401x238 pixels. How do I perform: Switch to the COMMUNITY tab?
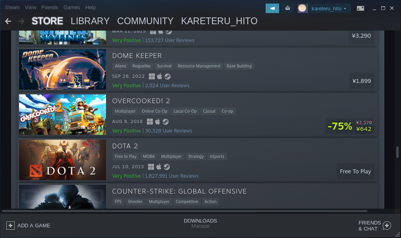tap(145, 21)
